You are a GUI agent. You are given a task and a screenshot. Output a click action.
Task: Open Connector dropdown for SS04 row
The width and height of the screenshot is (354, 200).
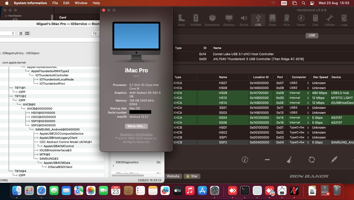click(299, 118)
